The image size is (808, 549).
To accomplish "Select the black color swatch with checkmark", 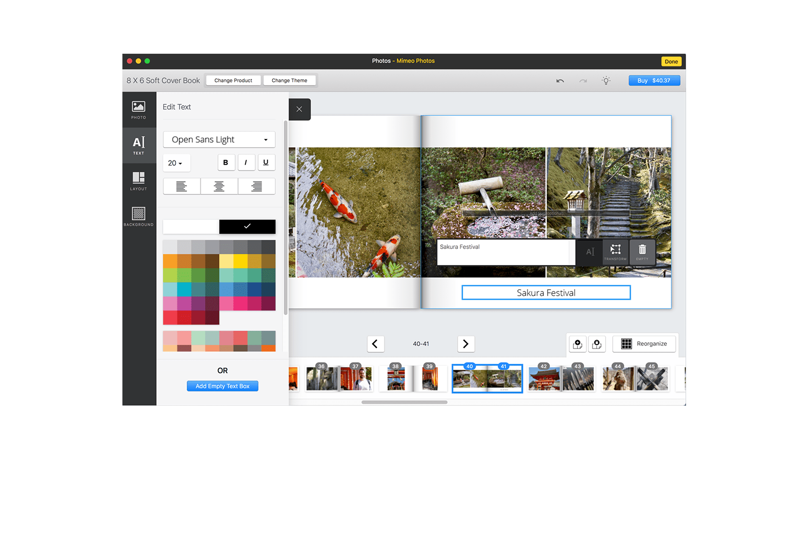I will (247, 227).
